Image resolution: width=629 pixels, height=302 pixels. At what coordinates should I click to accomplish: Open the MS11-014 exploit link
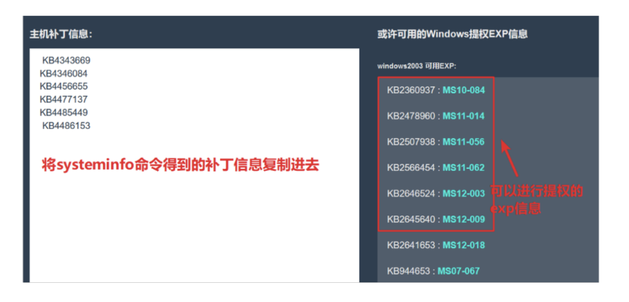point(464,116)
